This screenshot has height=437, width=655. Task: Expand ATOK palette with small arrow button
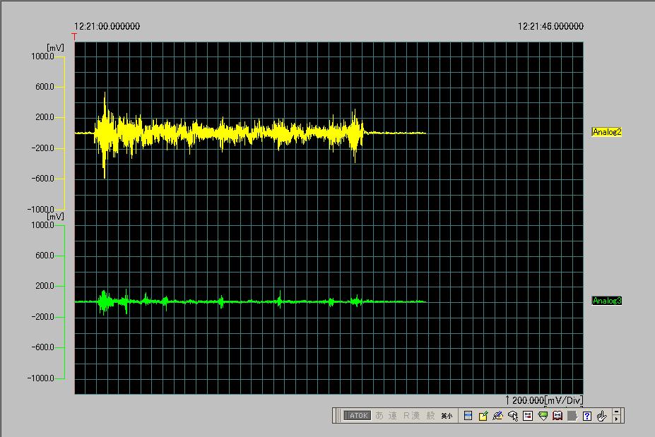[617, 419]
